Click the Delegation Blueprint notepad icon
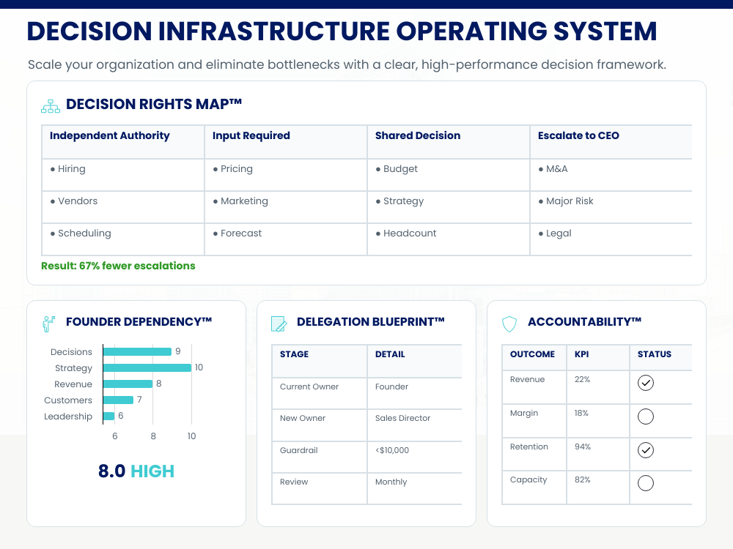The height and width of the screenshot is (549, 733). click(x=279, y=324)
